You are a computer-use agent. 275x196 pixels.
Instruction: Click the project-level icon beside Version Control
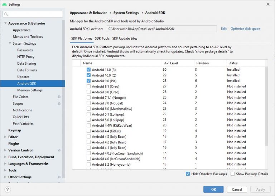click(59, 150)
